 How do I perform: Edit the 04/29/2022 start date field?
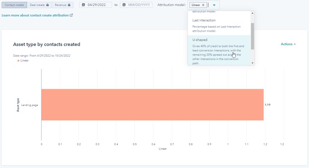point(96,5)
